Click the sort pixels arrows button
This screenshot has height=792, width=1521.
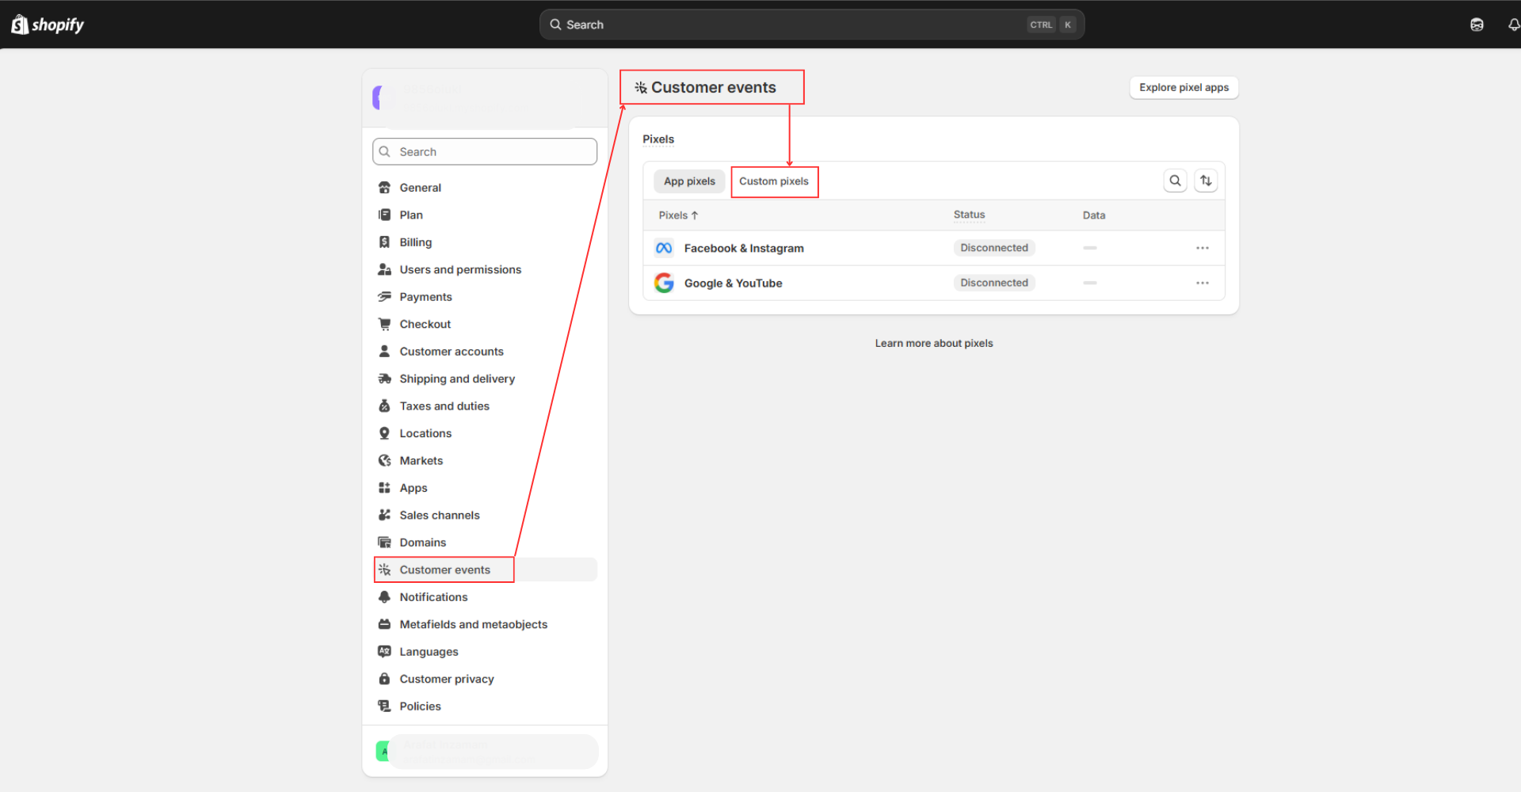pos(1206,181)
